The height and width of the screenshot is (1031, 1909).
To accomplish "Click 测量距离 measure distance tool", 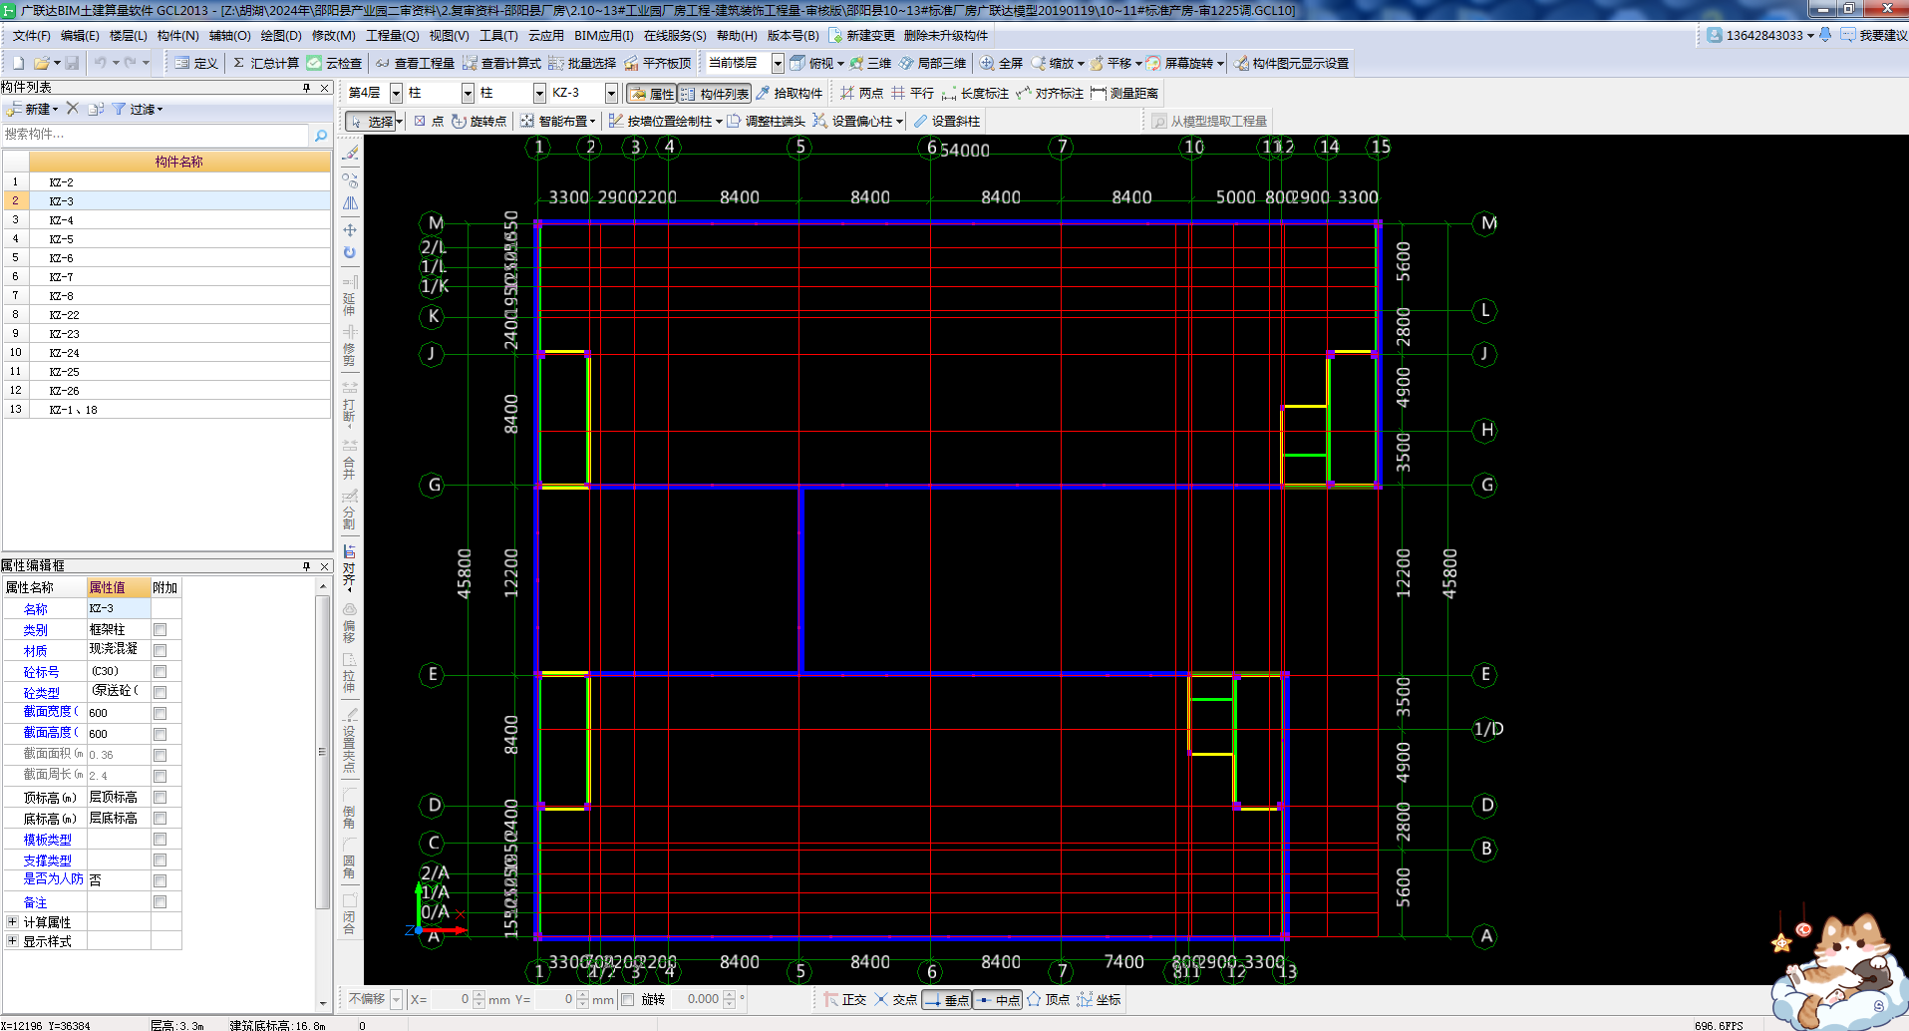I will click(1124, 93).
